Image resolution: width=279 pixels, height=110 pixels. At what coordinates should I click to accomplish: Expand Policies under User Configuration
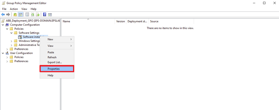[x=7, y=57]
